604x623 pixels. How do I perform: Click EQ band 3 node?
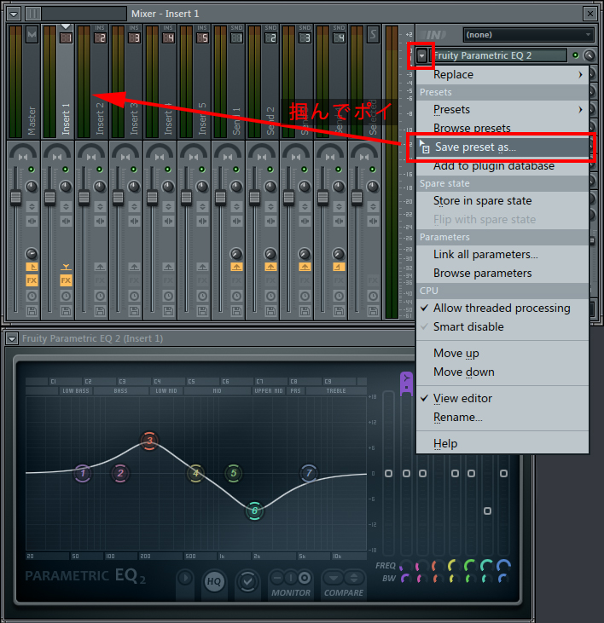149,441
